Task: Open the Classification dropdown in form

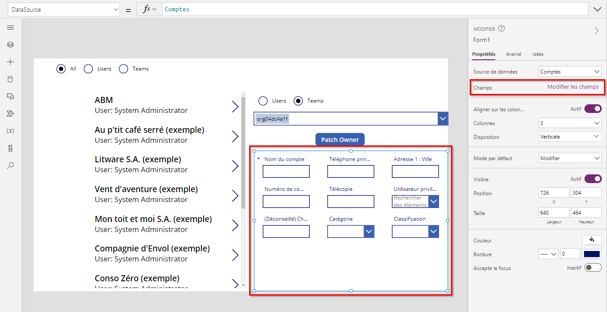Action: click(x=434, y=232)
